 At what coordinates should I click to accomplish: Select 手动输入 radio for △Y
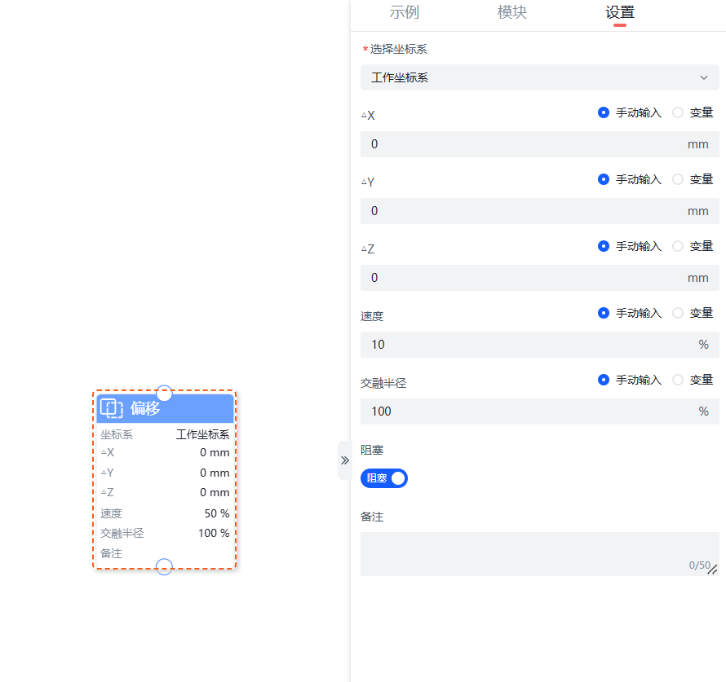(x=604, y=179)
